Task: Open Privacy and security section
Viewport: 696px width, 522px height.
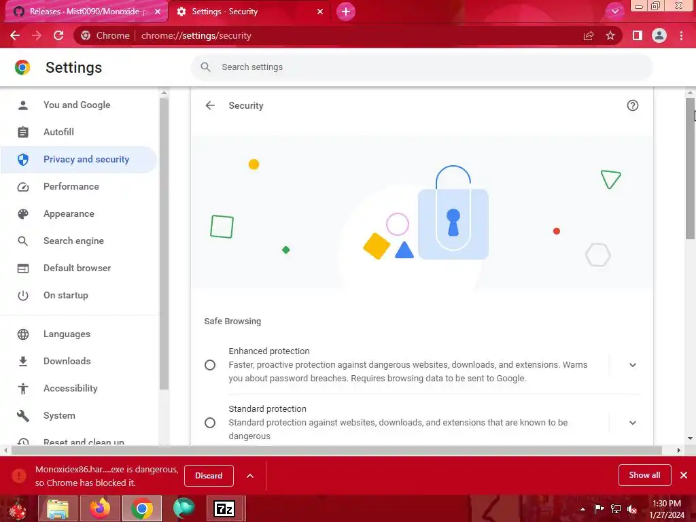Action: (x=79, y=159)
